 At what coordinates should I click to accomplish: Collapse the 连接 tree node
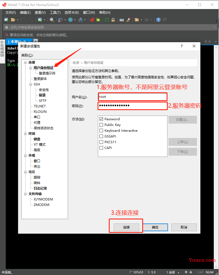click(25, 62)
